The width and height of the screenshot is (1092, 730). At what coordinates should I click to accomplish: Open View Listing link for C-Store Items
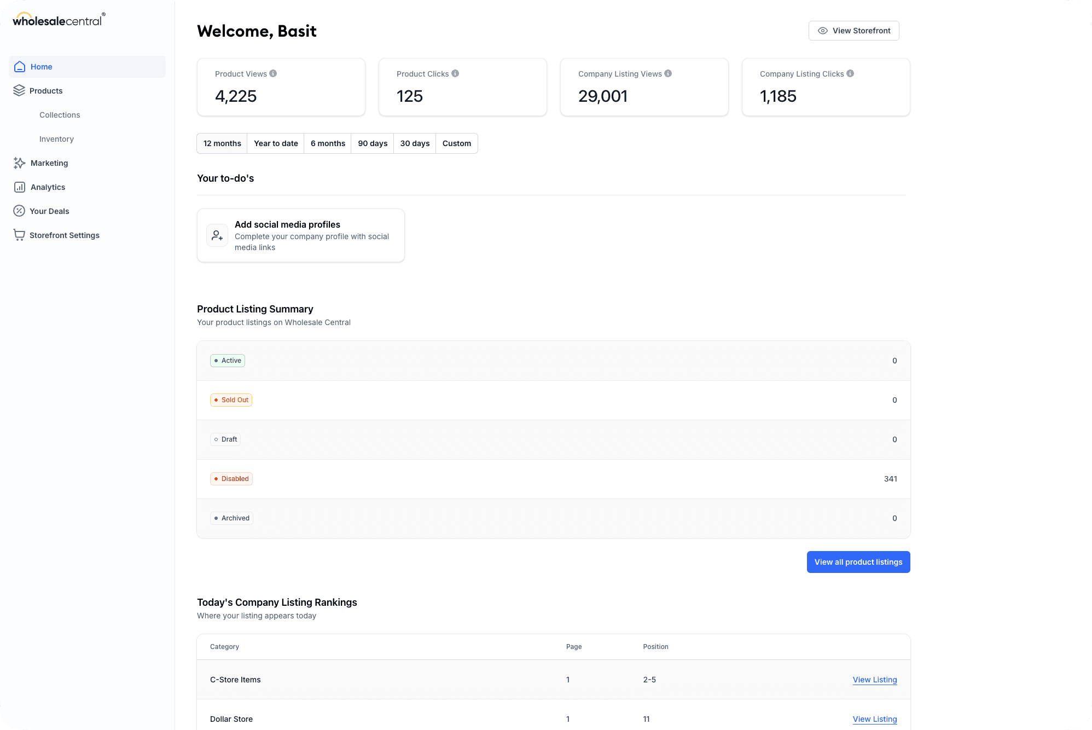coord(874,680)
